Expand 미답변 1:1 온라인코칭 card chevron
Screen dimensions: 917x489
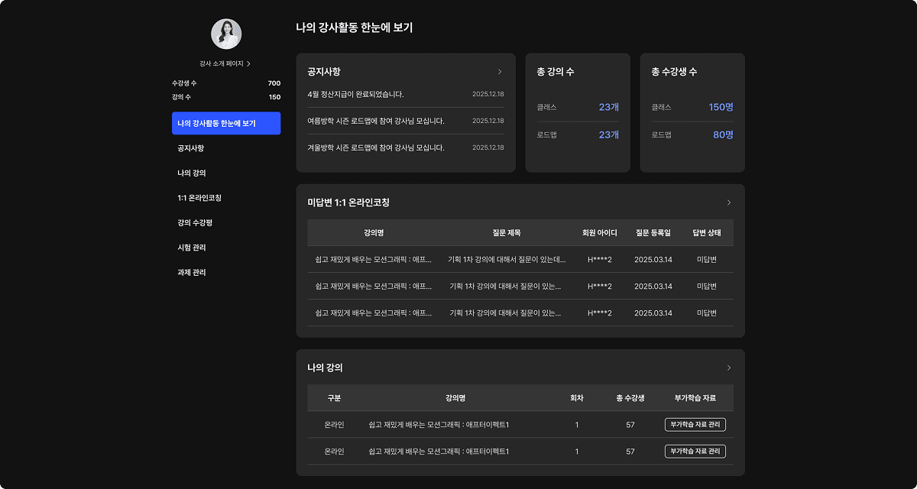728,203
